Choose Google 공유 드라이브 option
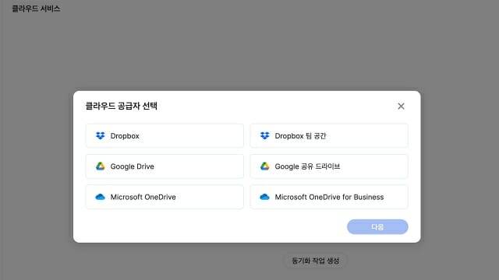The image size is (499, 280). (x=329, y=166)
